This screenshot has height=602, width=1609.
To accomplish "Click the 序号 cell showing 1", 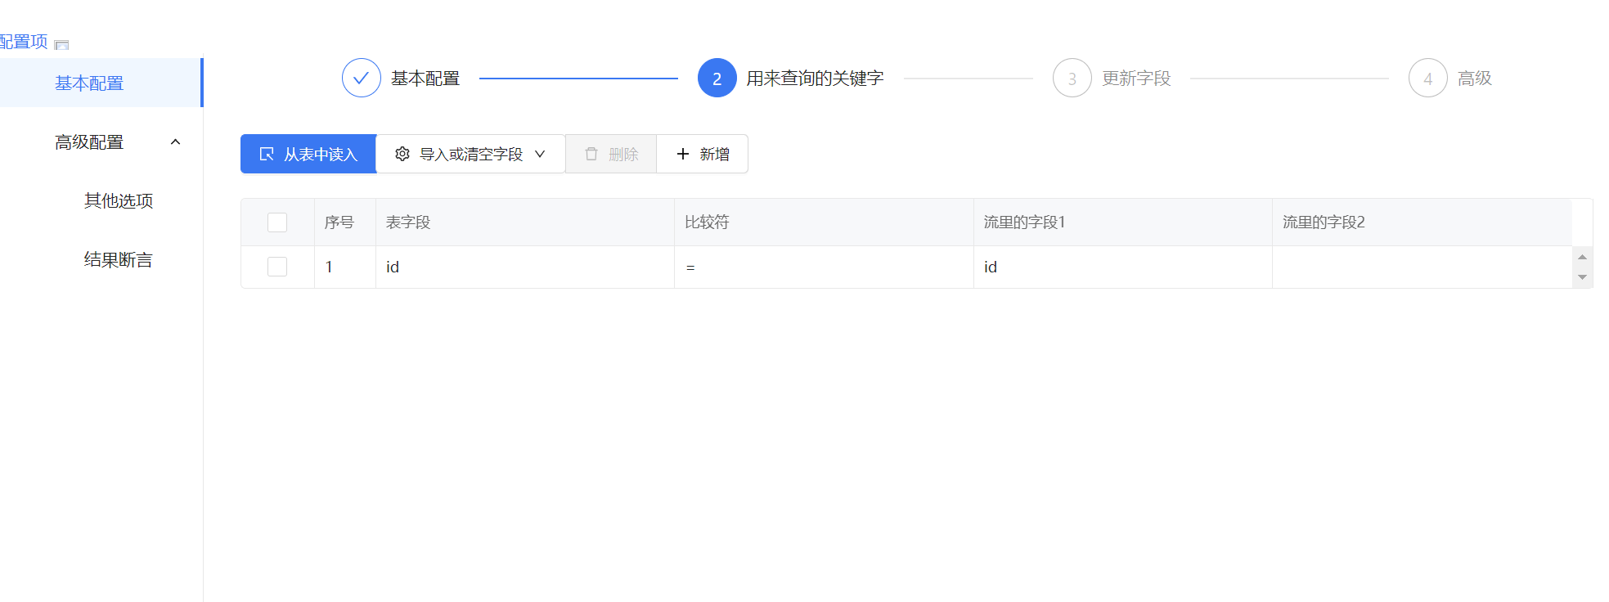I will coord(345,267).
